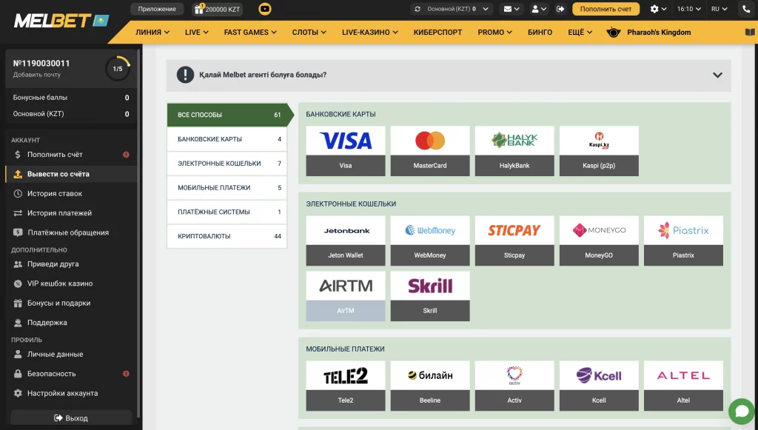Viewport: 758px width, 430px height.
Task: Click the phone callback icon
Action: click(x=746, y=9)
